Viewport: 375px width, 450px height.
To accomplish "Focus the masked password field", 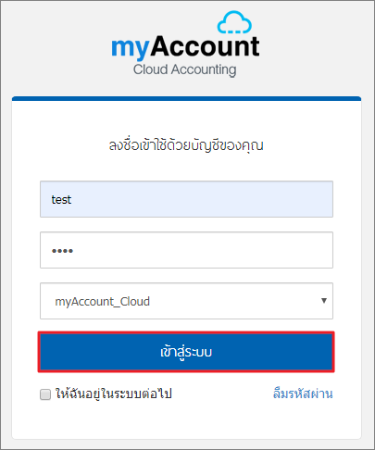I will [186, 250].
